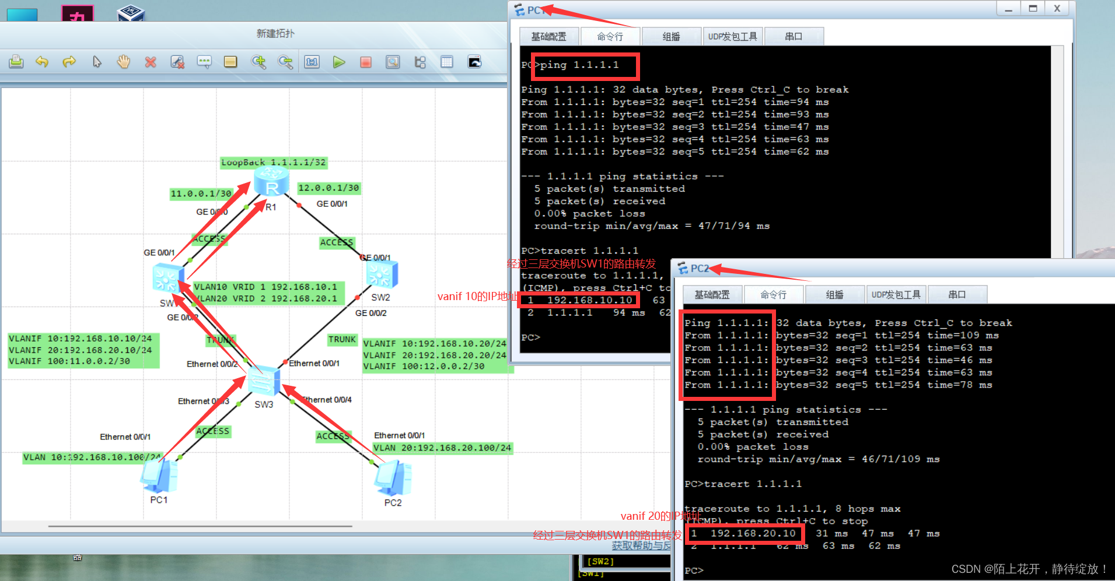Image resolution: width=1115 pixels, height=581 pixels.
Task: Select router R1 on the canvas
Action: (271, 181)
